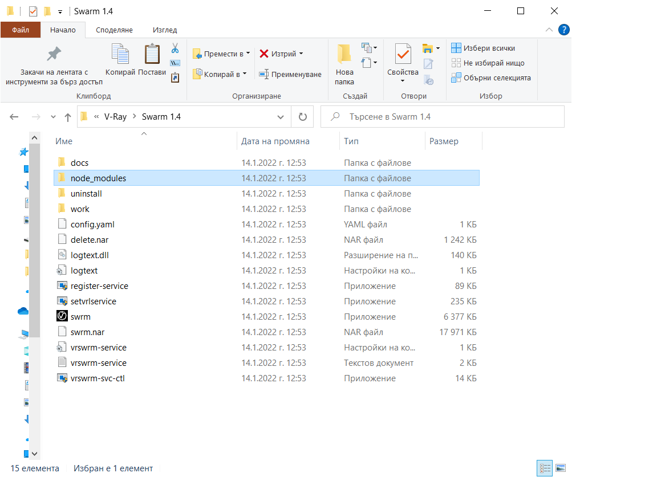Expand the Свойства dropdown arrow
The height and width of the screenshot is (477, 657).
[x=403, y=81]
